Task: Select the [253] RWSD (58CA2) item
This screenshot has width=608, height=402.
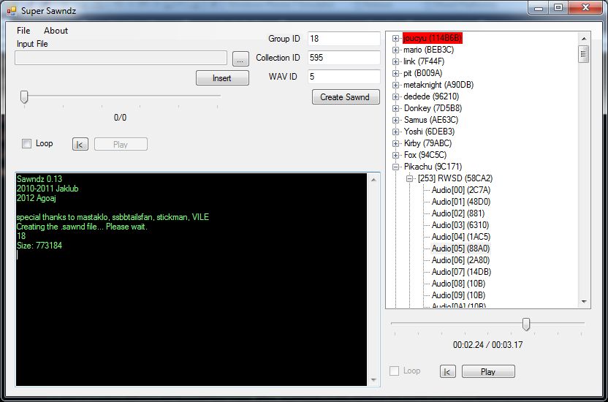Action: pyautogui.click(x=455, y=178)
